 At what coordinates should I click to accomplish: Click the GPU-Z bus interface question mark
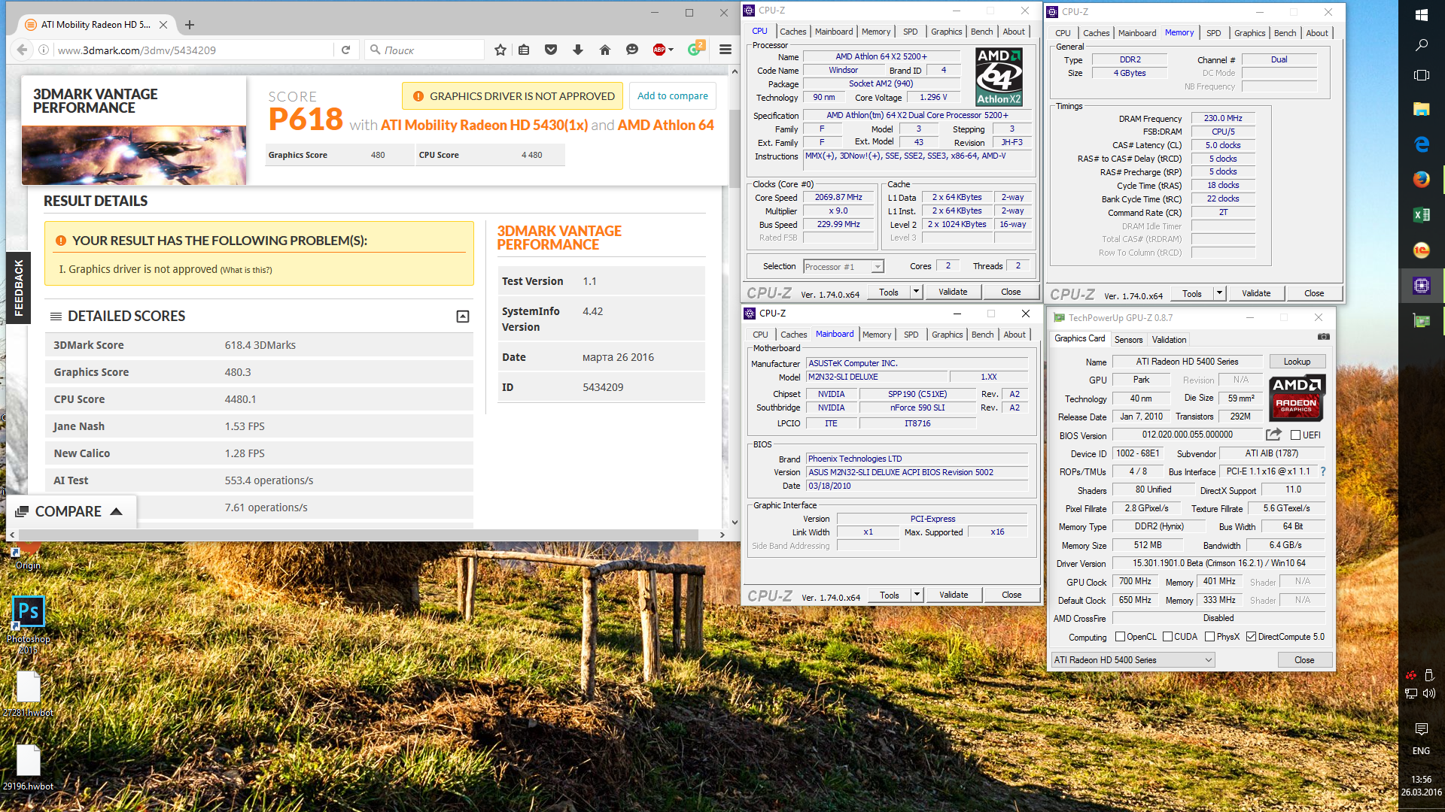pyautogui.click(x=1323, y=471)
